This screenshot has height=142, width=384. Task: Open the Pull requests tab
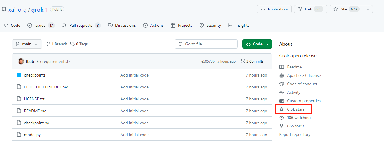click(81, 25)
